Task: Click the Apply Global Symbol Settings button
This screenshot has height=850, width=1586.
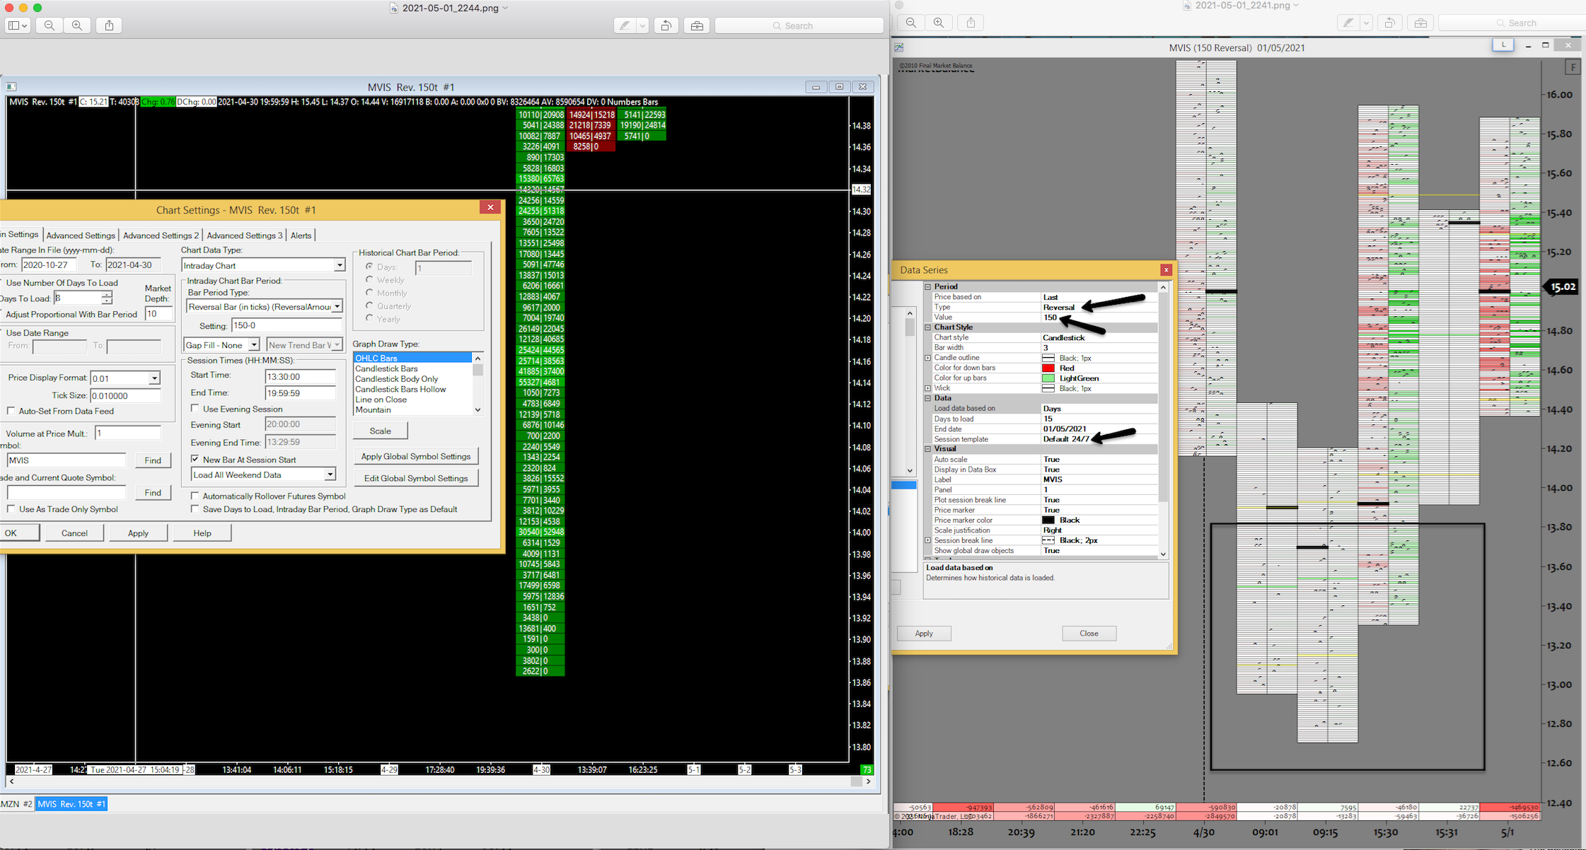Action: point(415,456)
